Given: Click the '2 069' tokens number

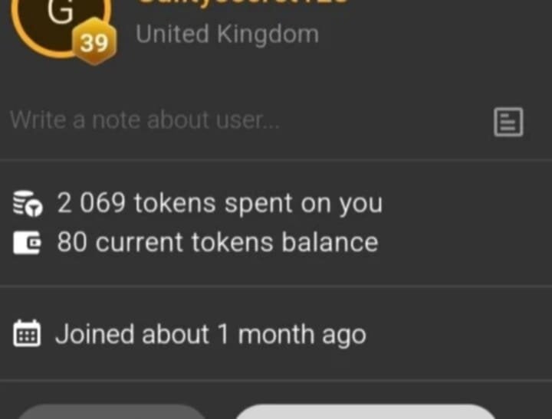Looking at the screenshot, I should point(91,203).
